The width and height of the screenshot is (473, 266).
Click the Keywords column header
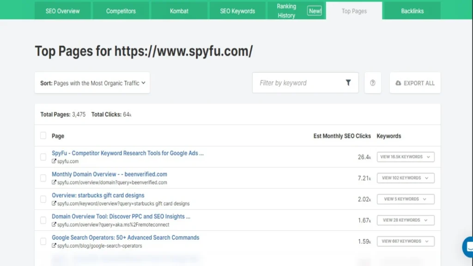coord(389,136)
